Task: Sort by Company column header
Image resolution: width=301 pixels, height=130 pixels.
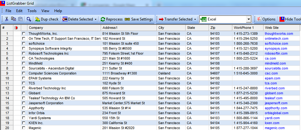Action: point(64,28)
